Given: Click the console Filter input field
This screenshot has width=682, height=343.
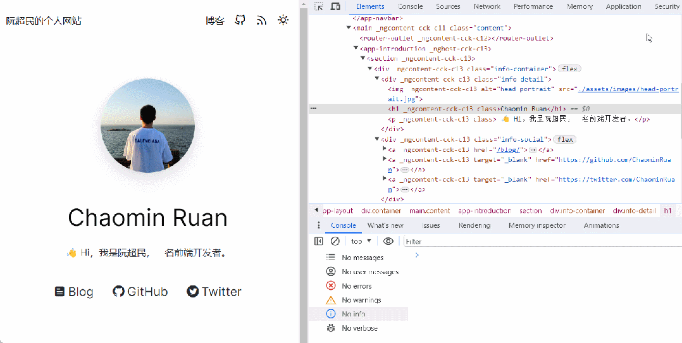Looking at the screenshot, I should tap(542, 242).
